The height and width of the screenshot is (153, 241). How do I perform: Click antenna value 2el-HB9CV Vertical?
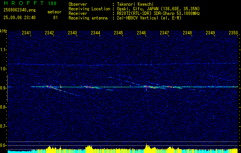[x=138, y=18]
